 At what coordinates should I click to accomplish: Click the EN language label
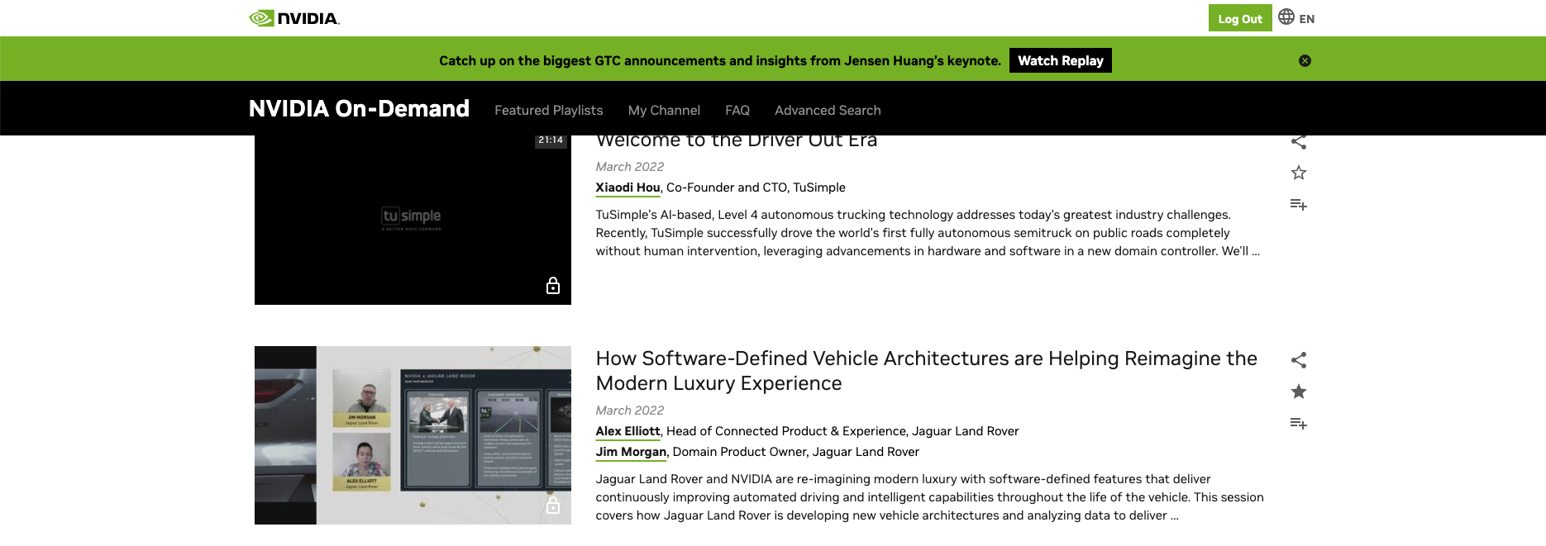point(1307,19)
